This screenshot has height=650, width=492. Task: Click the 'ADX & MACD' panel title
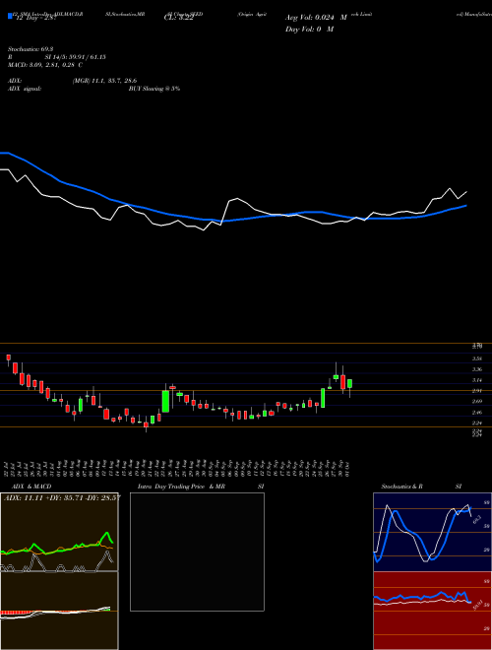[31, 487]
